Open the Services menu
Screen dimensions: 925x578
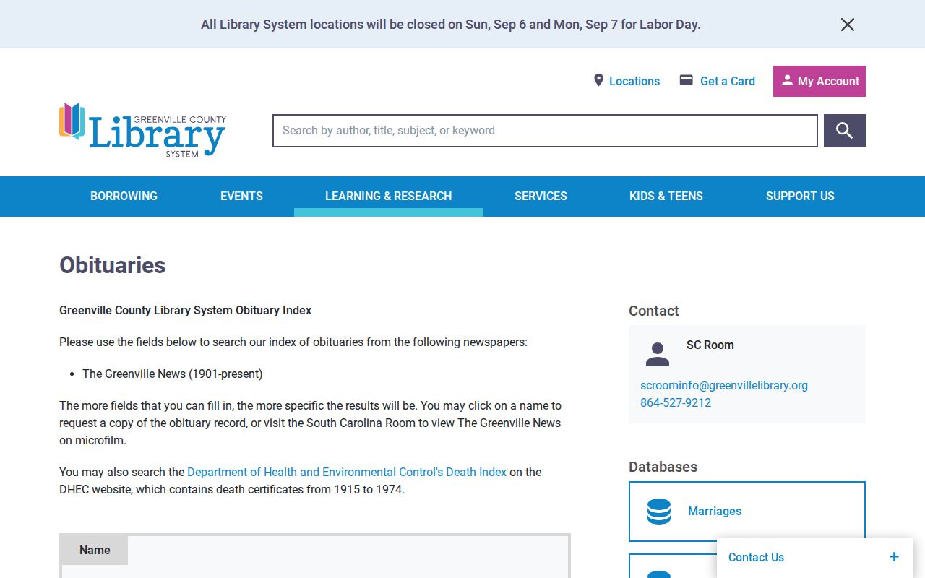click(x=541, y=197)
